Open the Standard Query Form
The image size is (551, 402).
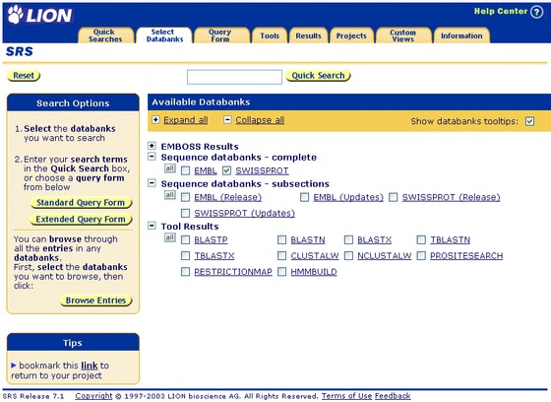(81, 202)
